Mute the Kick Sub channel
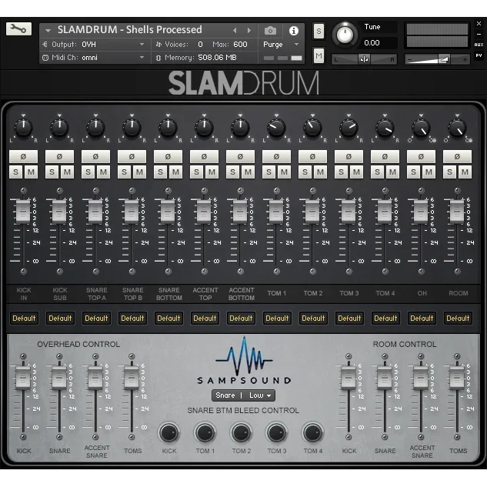The width and height of the screenshot is (487, 487). (x=67, y=172)
